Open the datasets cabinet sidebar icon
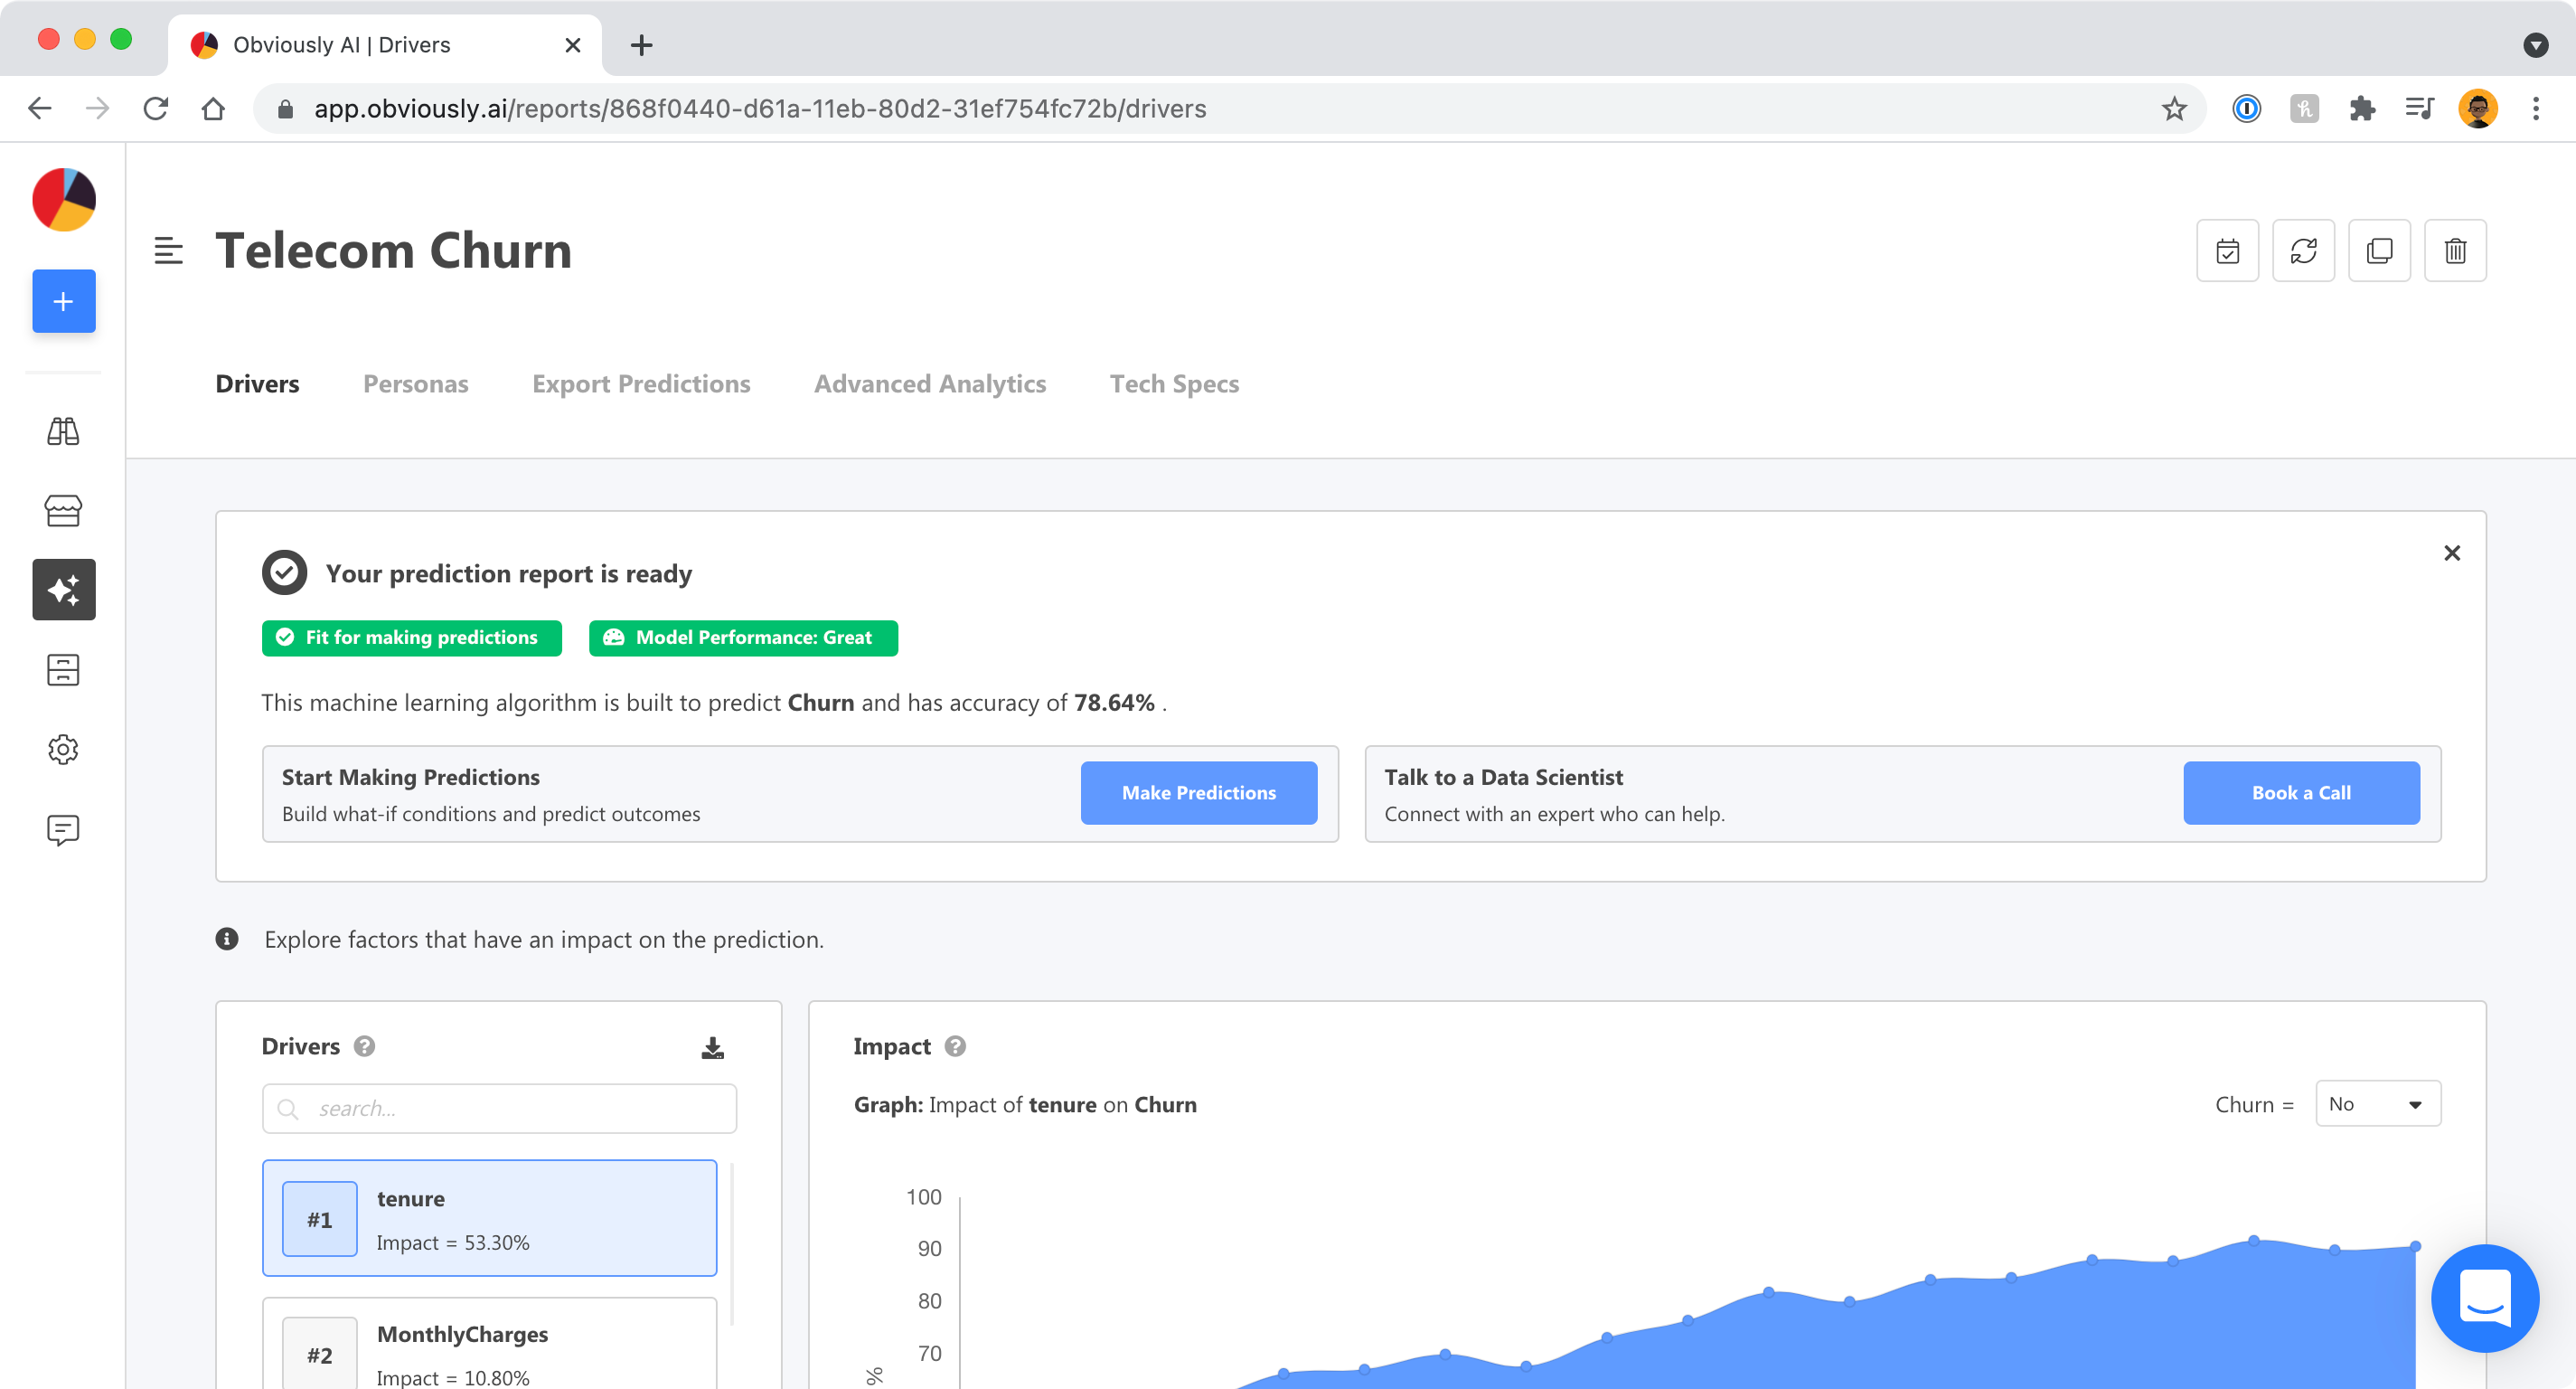The width and height of the screenshot is (2576, 1389). (63, 669)
